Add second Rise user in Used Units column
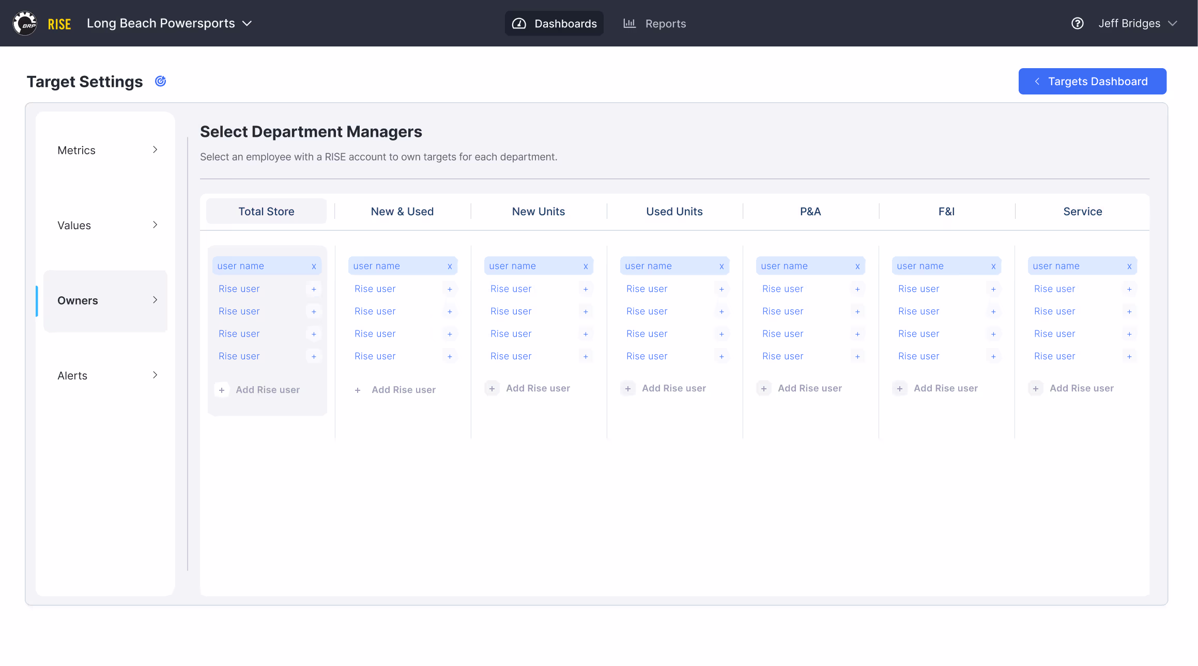Viewport: 1198px width, 666px height. (721, 311)
